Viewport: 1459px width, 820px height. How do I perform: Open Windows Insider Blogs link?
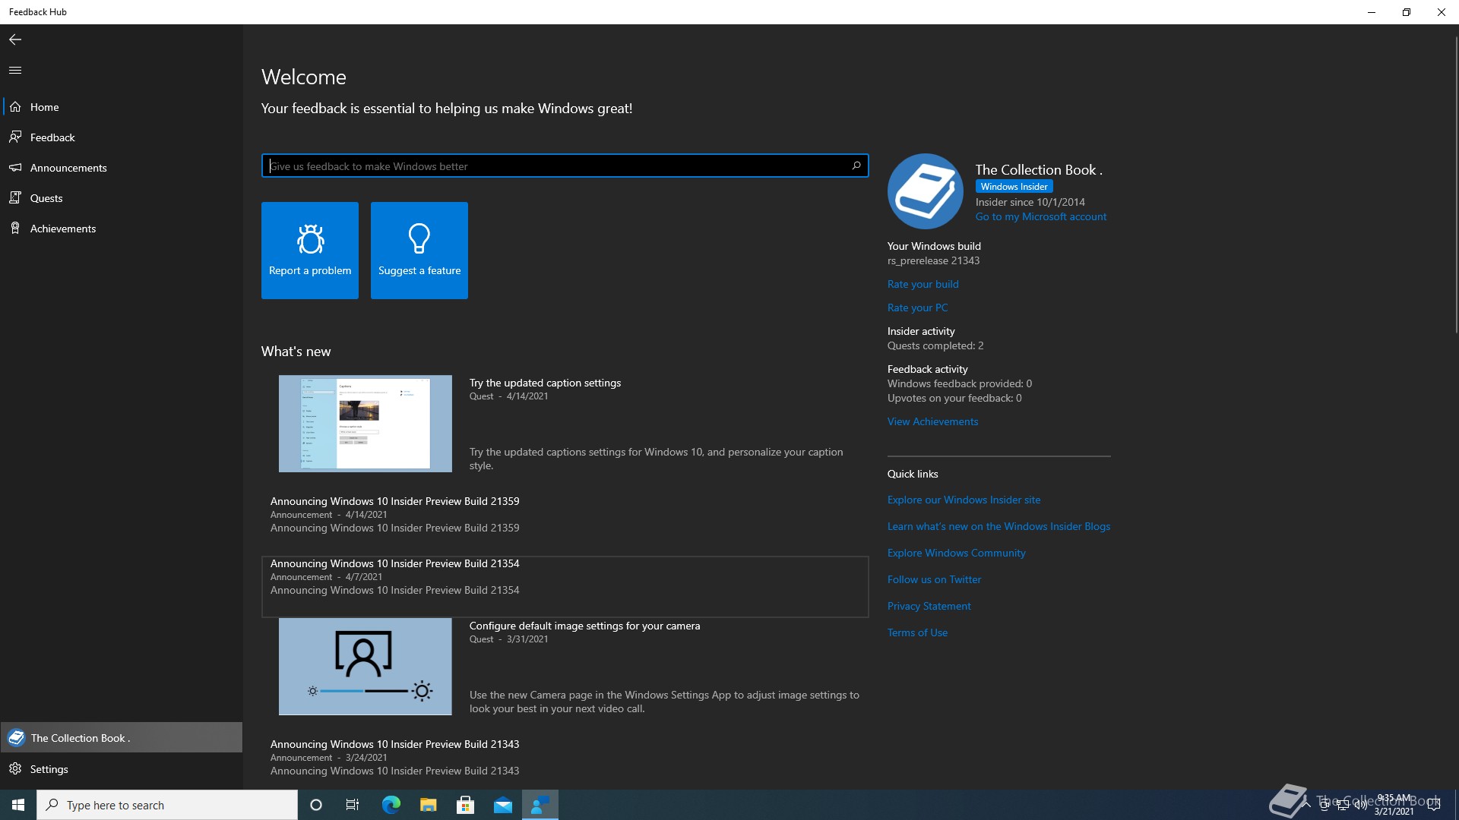pos(999,526)
